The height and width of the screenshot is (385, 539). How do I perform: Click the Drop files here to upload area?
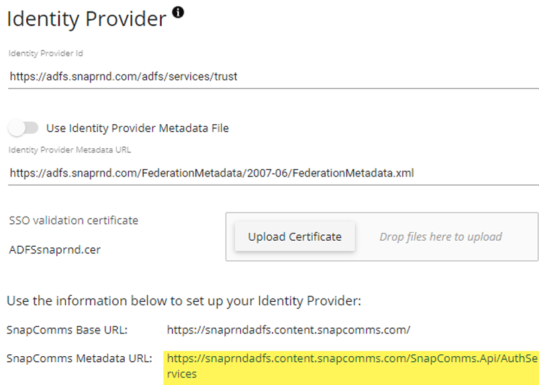coord(440,237)
